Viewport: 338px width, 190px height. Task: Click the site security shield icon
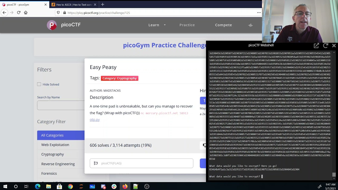coord(58,12)
